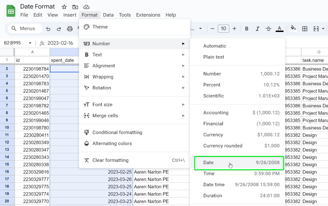Decrease font size with minus button
The image size is (328, 206).
[212, 28]
